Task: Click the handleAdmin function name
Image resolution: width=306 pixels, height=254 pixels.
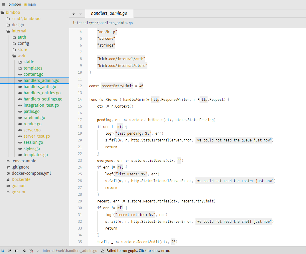Action: click(x=134, y=100)
